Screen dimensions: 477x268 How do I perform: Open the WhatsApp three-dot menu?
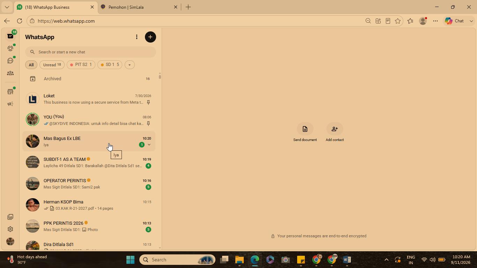[x=137, y=37]
